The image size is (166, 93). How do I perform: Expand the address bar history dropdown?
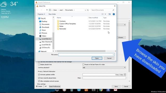coord(85,10)
